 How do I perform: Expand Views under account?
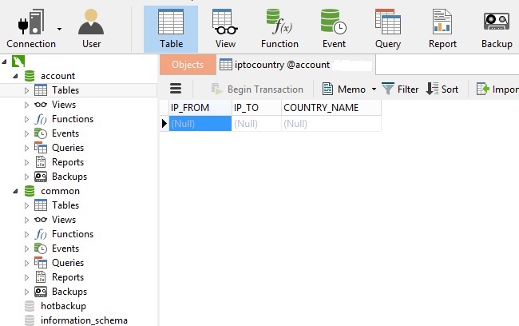pos(26,105)
